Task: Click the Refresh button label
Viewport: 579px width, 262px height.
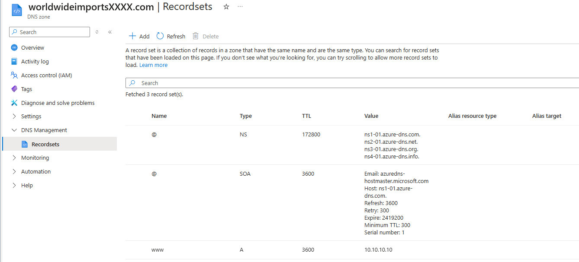Action: pos(176,37)
